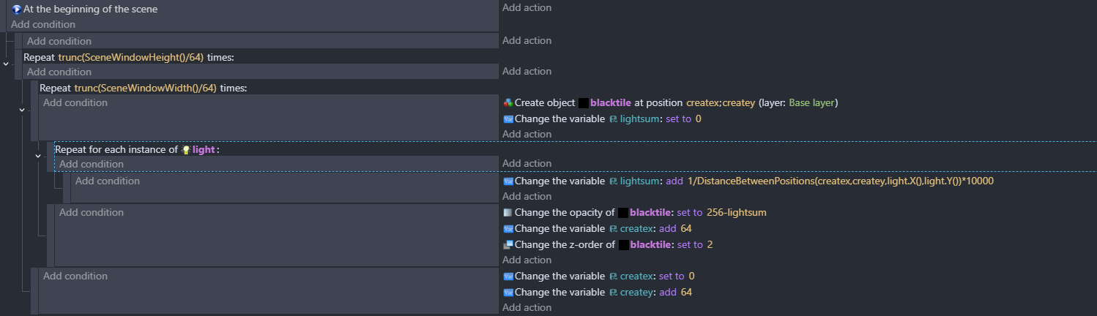Click Add action below the z-order action
This screenshot has height=316, width=1097.
527,260
